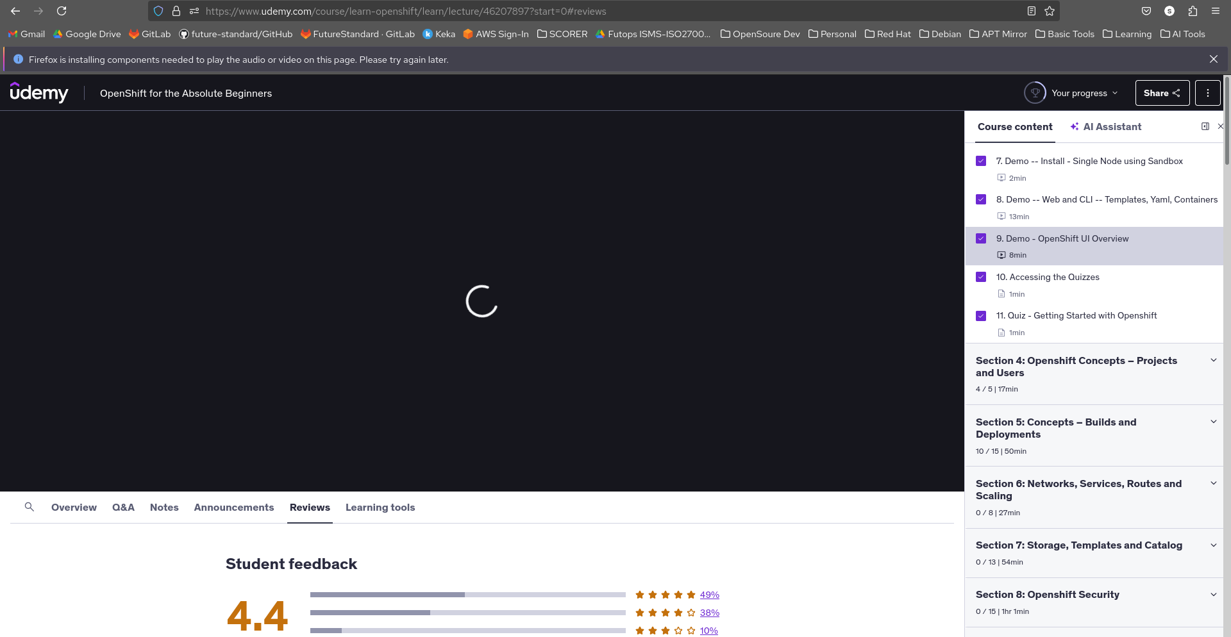Dismiss the Firefox notification bar
Screen dimensions: 1231x637
(1214, 59)
